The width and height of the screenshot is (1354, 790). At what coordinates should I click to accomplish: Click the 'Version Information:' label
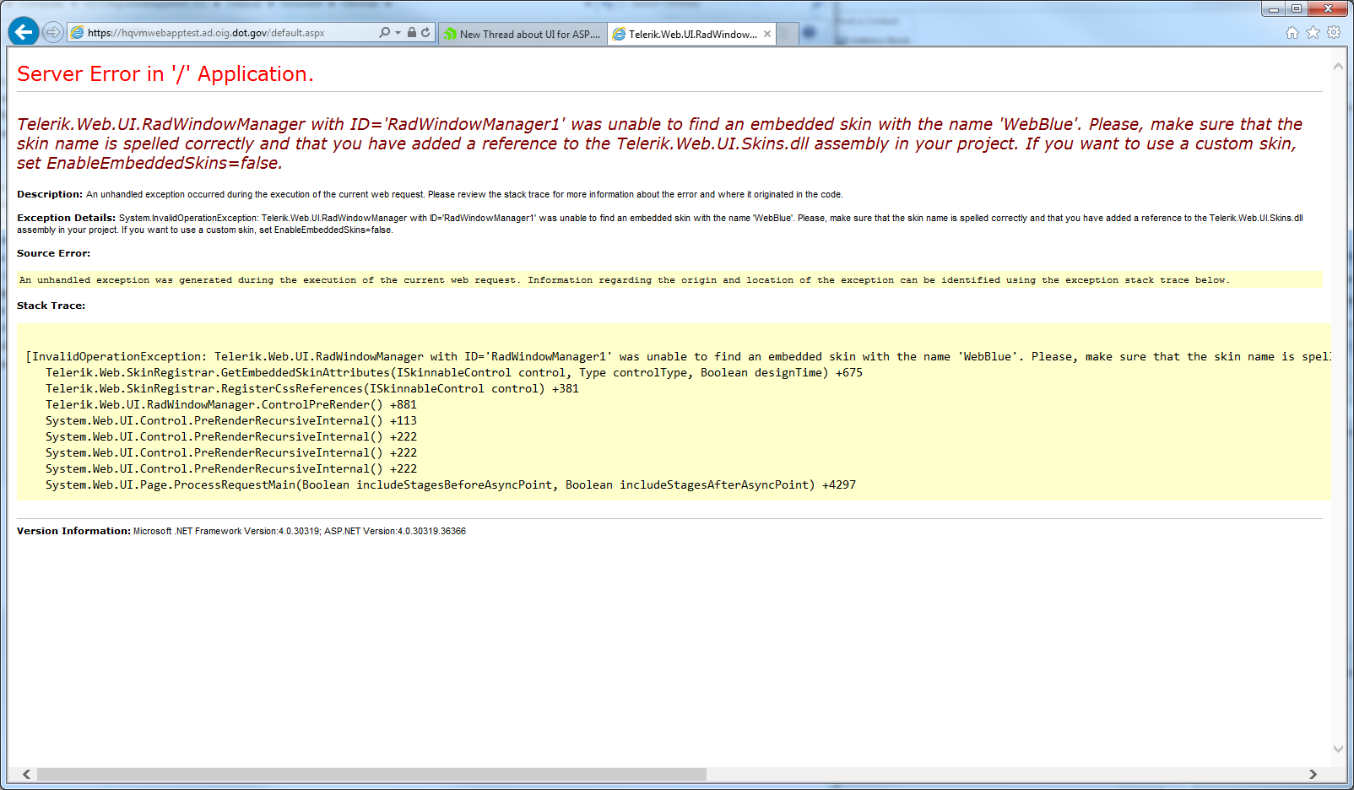73,531
